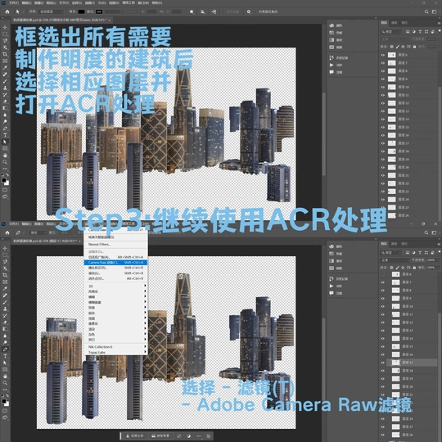Select Eraser tool in upper Photoshop window
This screenshot has width=442, height=442.
pos(5,101)
